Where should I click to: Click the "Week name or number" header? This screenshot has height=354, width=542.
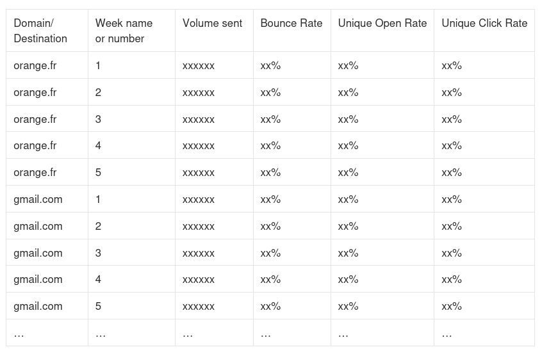pyautogui.click(x=124, y=31)
